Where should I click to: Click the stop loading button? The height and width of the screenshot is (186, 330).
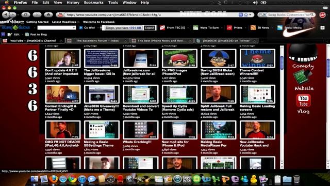click(x=37, y=14)
